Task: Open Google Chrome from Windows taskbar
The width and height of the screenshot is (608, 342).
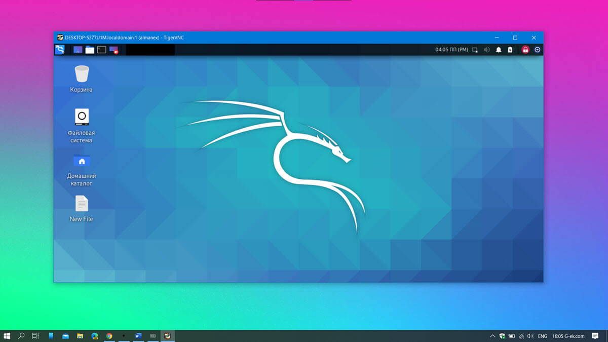Action: point(109,336)
